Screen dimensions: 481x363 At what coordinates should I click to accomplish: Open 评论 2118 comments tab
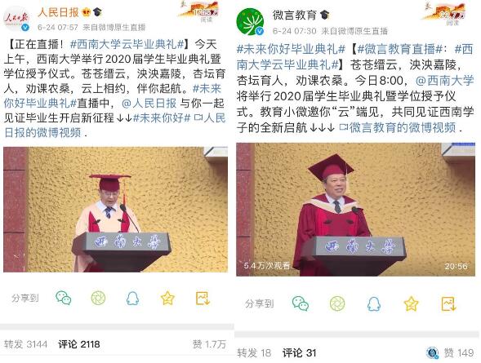pos(79,344)
